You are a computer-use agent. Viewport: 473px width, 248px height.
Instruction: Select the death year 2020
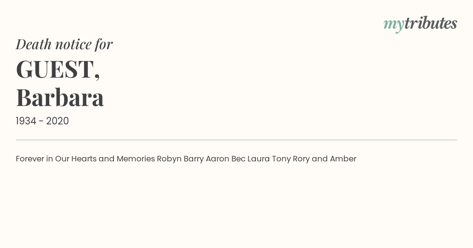[x=58, y=121]
